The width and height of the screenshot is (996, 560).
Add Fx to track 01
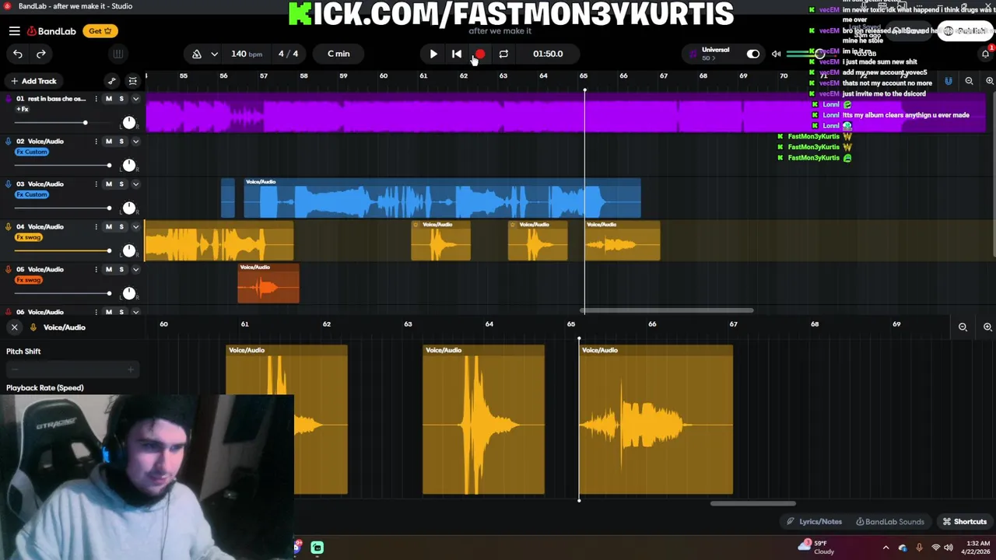pyautogui.click(x=23, y=109)
